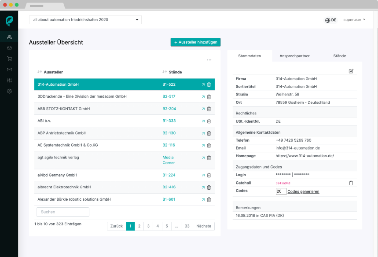Viewport: 378px width, 257px height.
Task: Open Media Corner stand link
Action: 169,160
